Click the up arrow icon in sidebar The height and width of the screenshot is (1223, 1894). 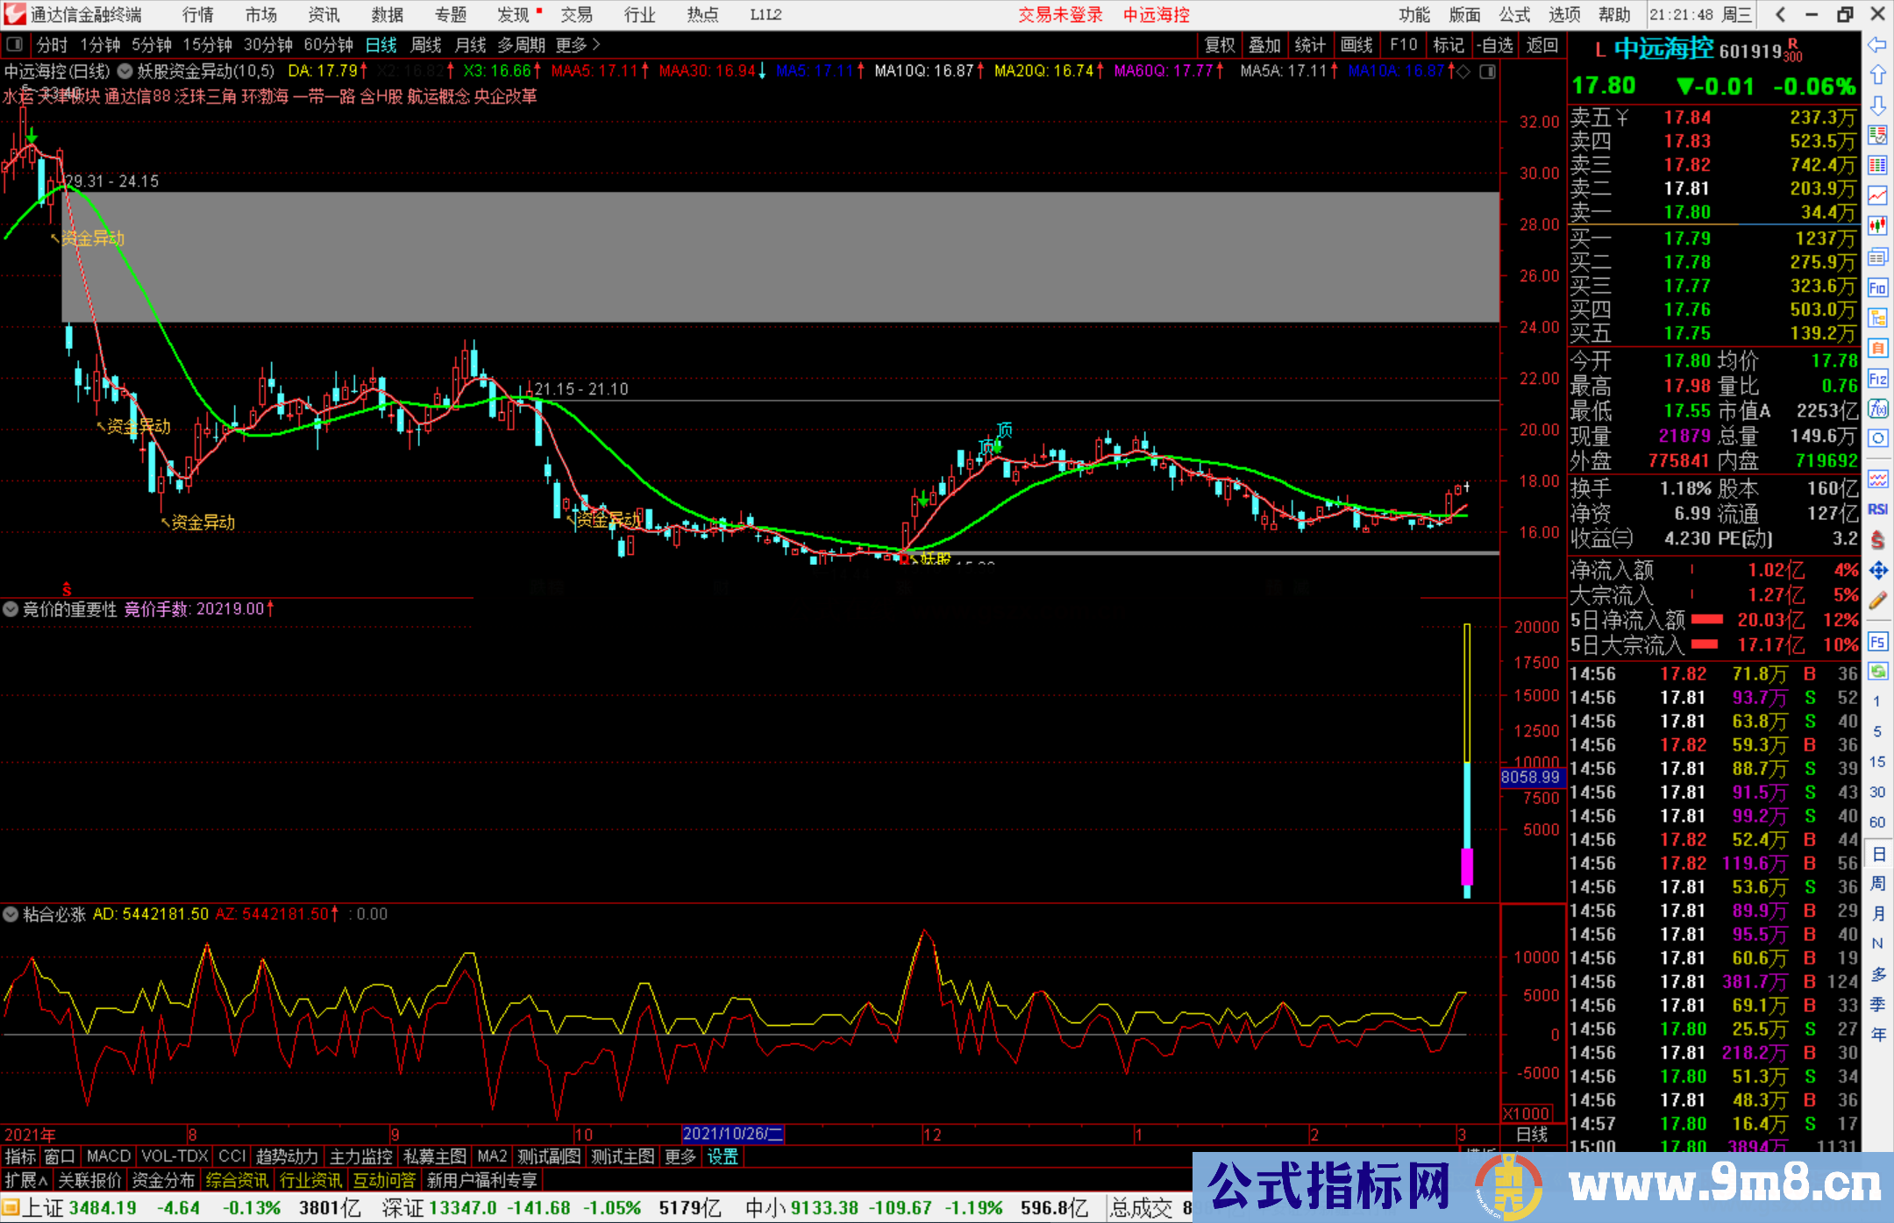(1877, 75)
